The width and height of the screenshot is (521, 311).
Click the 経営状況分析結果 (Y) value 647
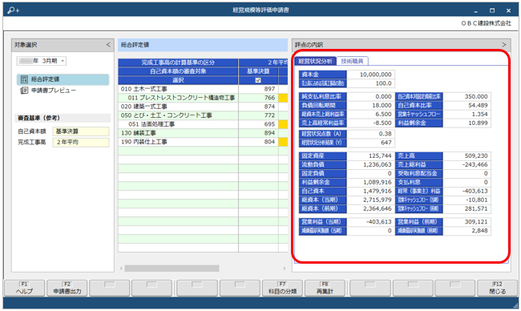click(371, 143)
